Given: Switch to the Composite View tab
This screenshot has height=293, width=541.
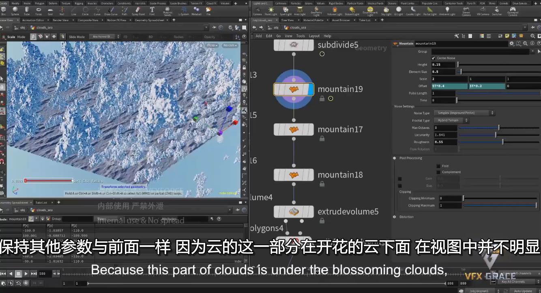Looking at the screenshot, I should coord(88,20).
